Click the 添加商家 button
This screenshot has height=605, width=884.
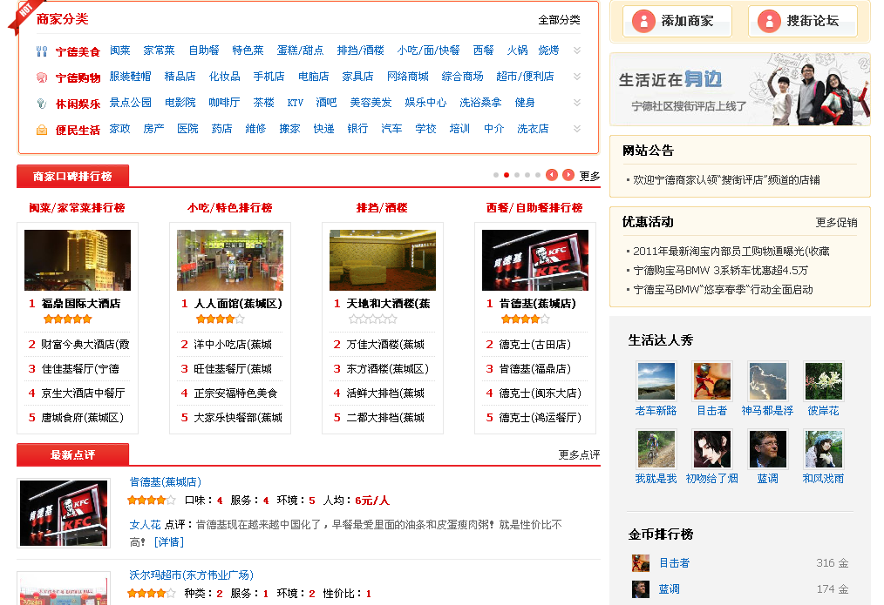677,22
